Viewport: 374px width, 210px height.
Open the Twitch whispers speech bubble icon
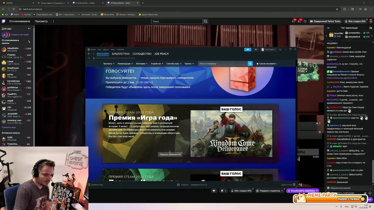coord(305,21)
